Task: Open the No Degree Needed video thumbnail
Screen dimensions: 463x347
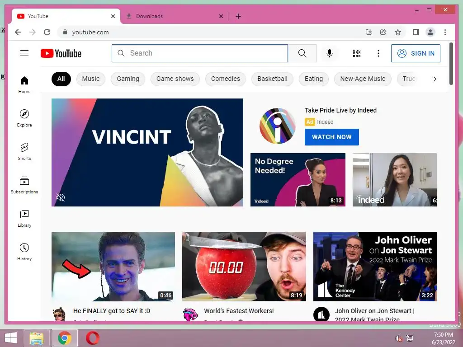Action: pos(298,180)
